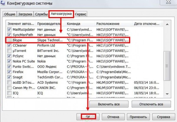Sort by Расположение column header
The height and width of the screenshot is (122, 177).
[x=114, y=24]
